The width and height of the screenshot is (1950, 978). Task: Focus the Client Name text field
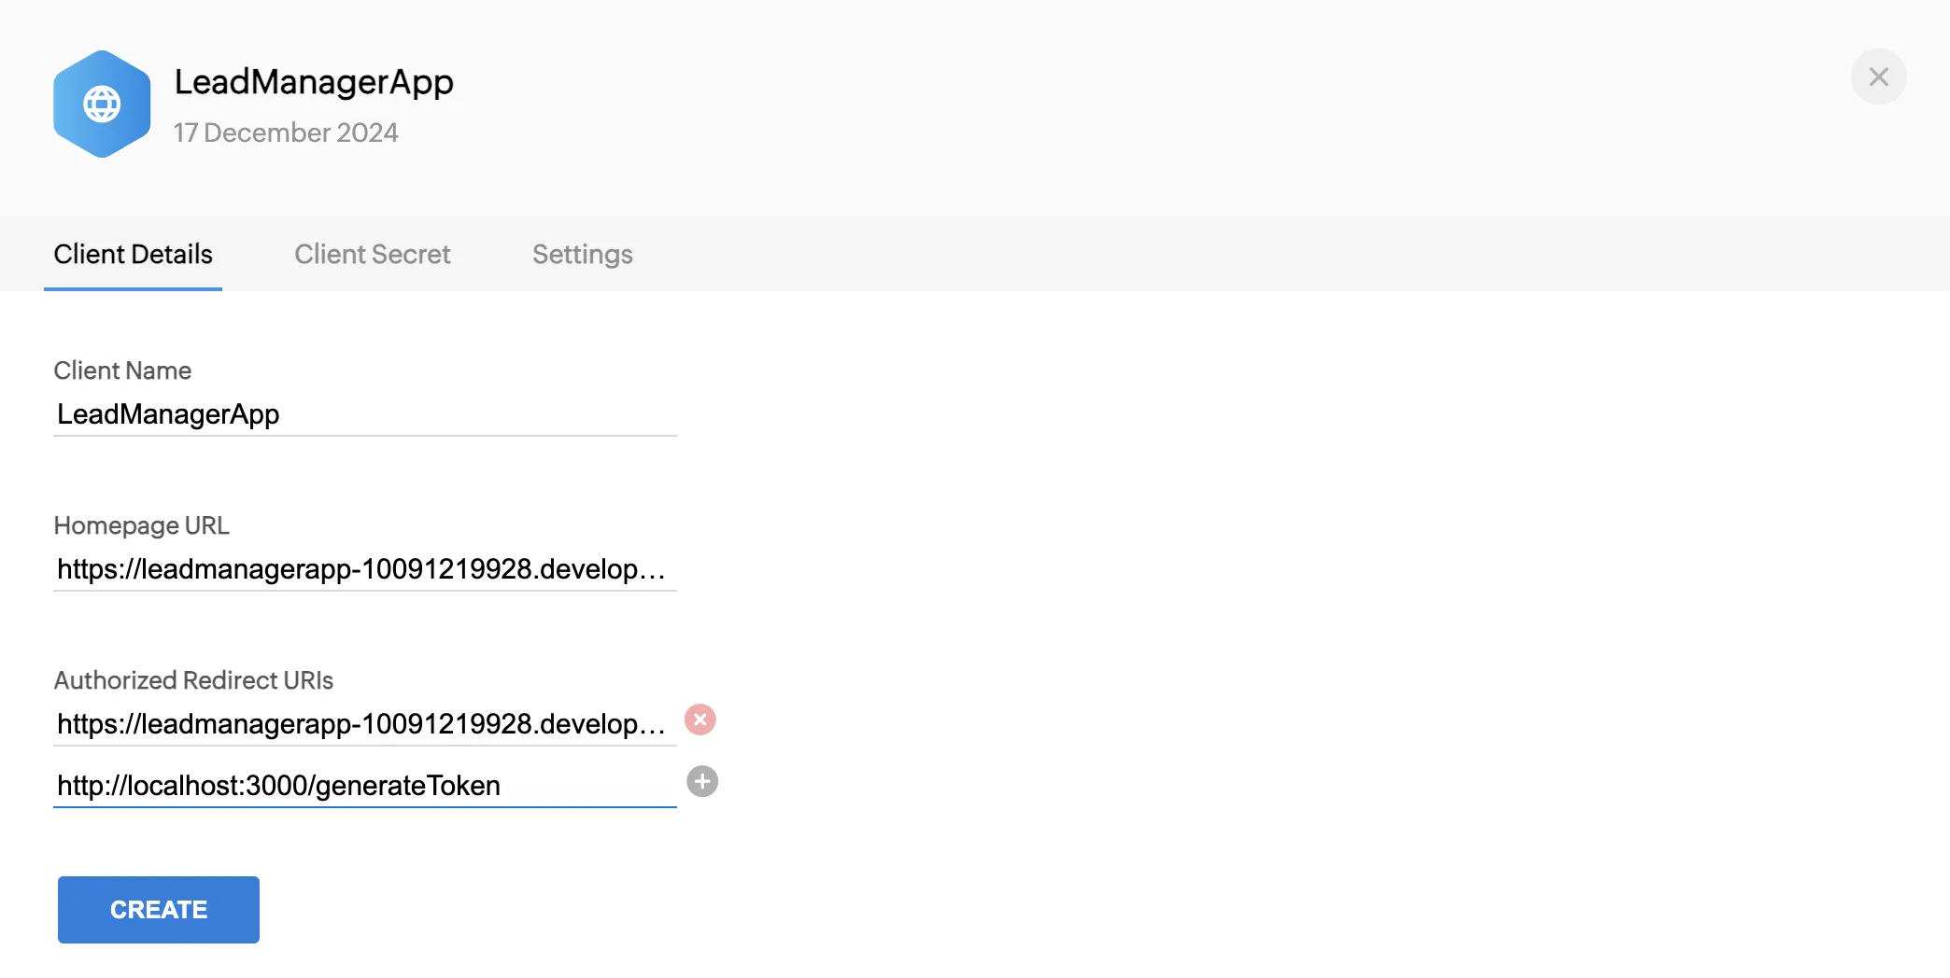coord(364,414)
